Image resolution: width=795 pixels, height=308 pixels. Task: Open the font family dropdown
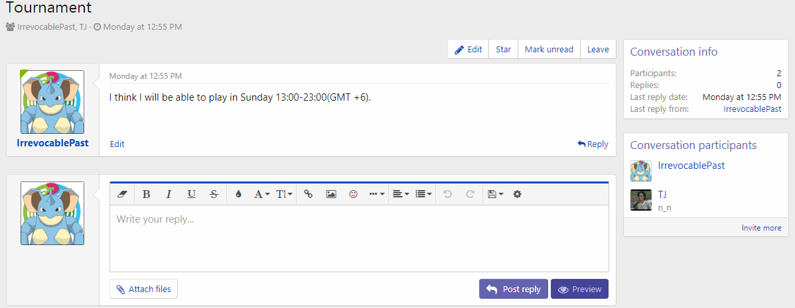[261, 194]
